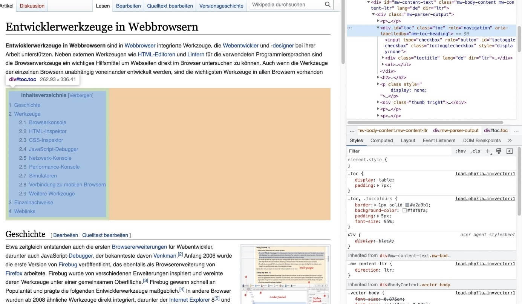
Task: Toggle the :hov element state panel
Action: 461,151
